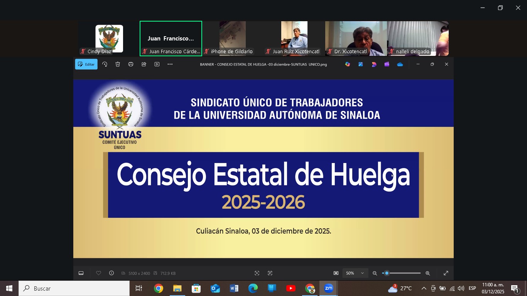Viewport: 527px width, 296px height.
Task: Enter full screen with the expand arrows
Action: tap(446, 273)
